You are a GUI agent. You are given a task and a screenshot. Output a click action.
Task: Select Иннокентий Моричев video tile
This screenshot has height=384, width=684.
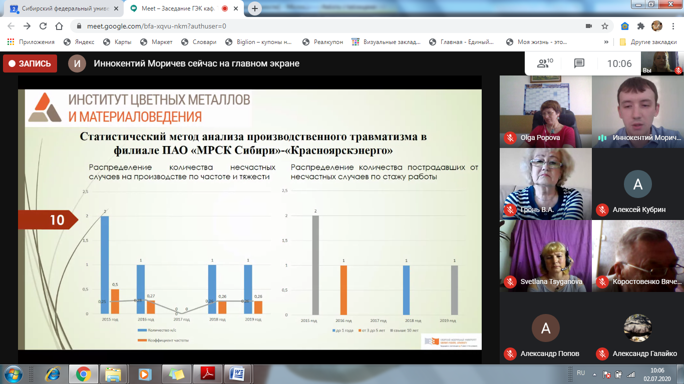pos(638,111)
